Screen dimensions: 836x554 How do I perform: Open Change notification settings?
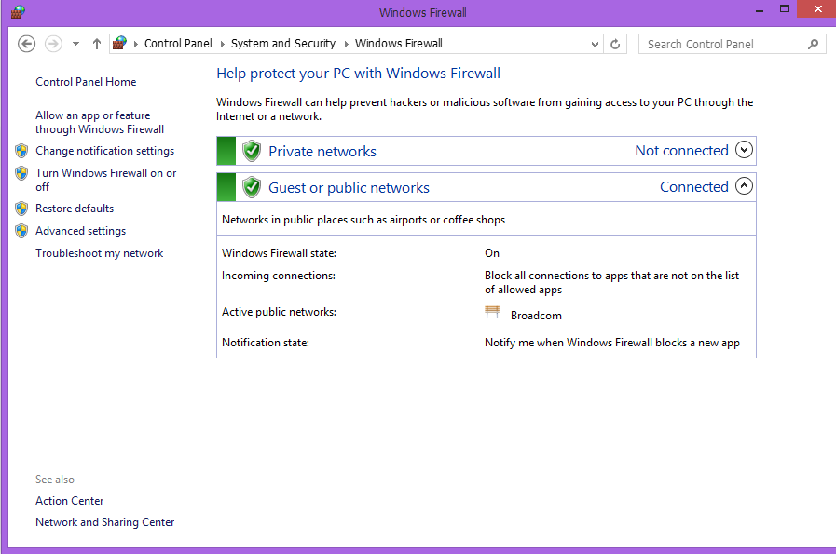tap(104, 151)
